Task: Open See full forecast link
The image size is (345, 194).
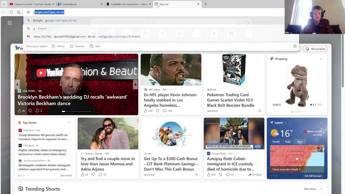Action: click(313, 176)
